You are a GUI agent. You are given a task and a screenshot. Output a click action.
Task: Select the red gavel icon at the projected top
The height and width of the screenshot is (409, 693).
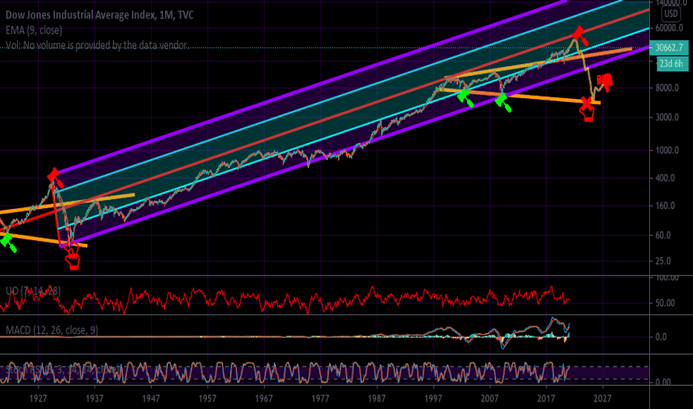pos(580,36)
